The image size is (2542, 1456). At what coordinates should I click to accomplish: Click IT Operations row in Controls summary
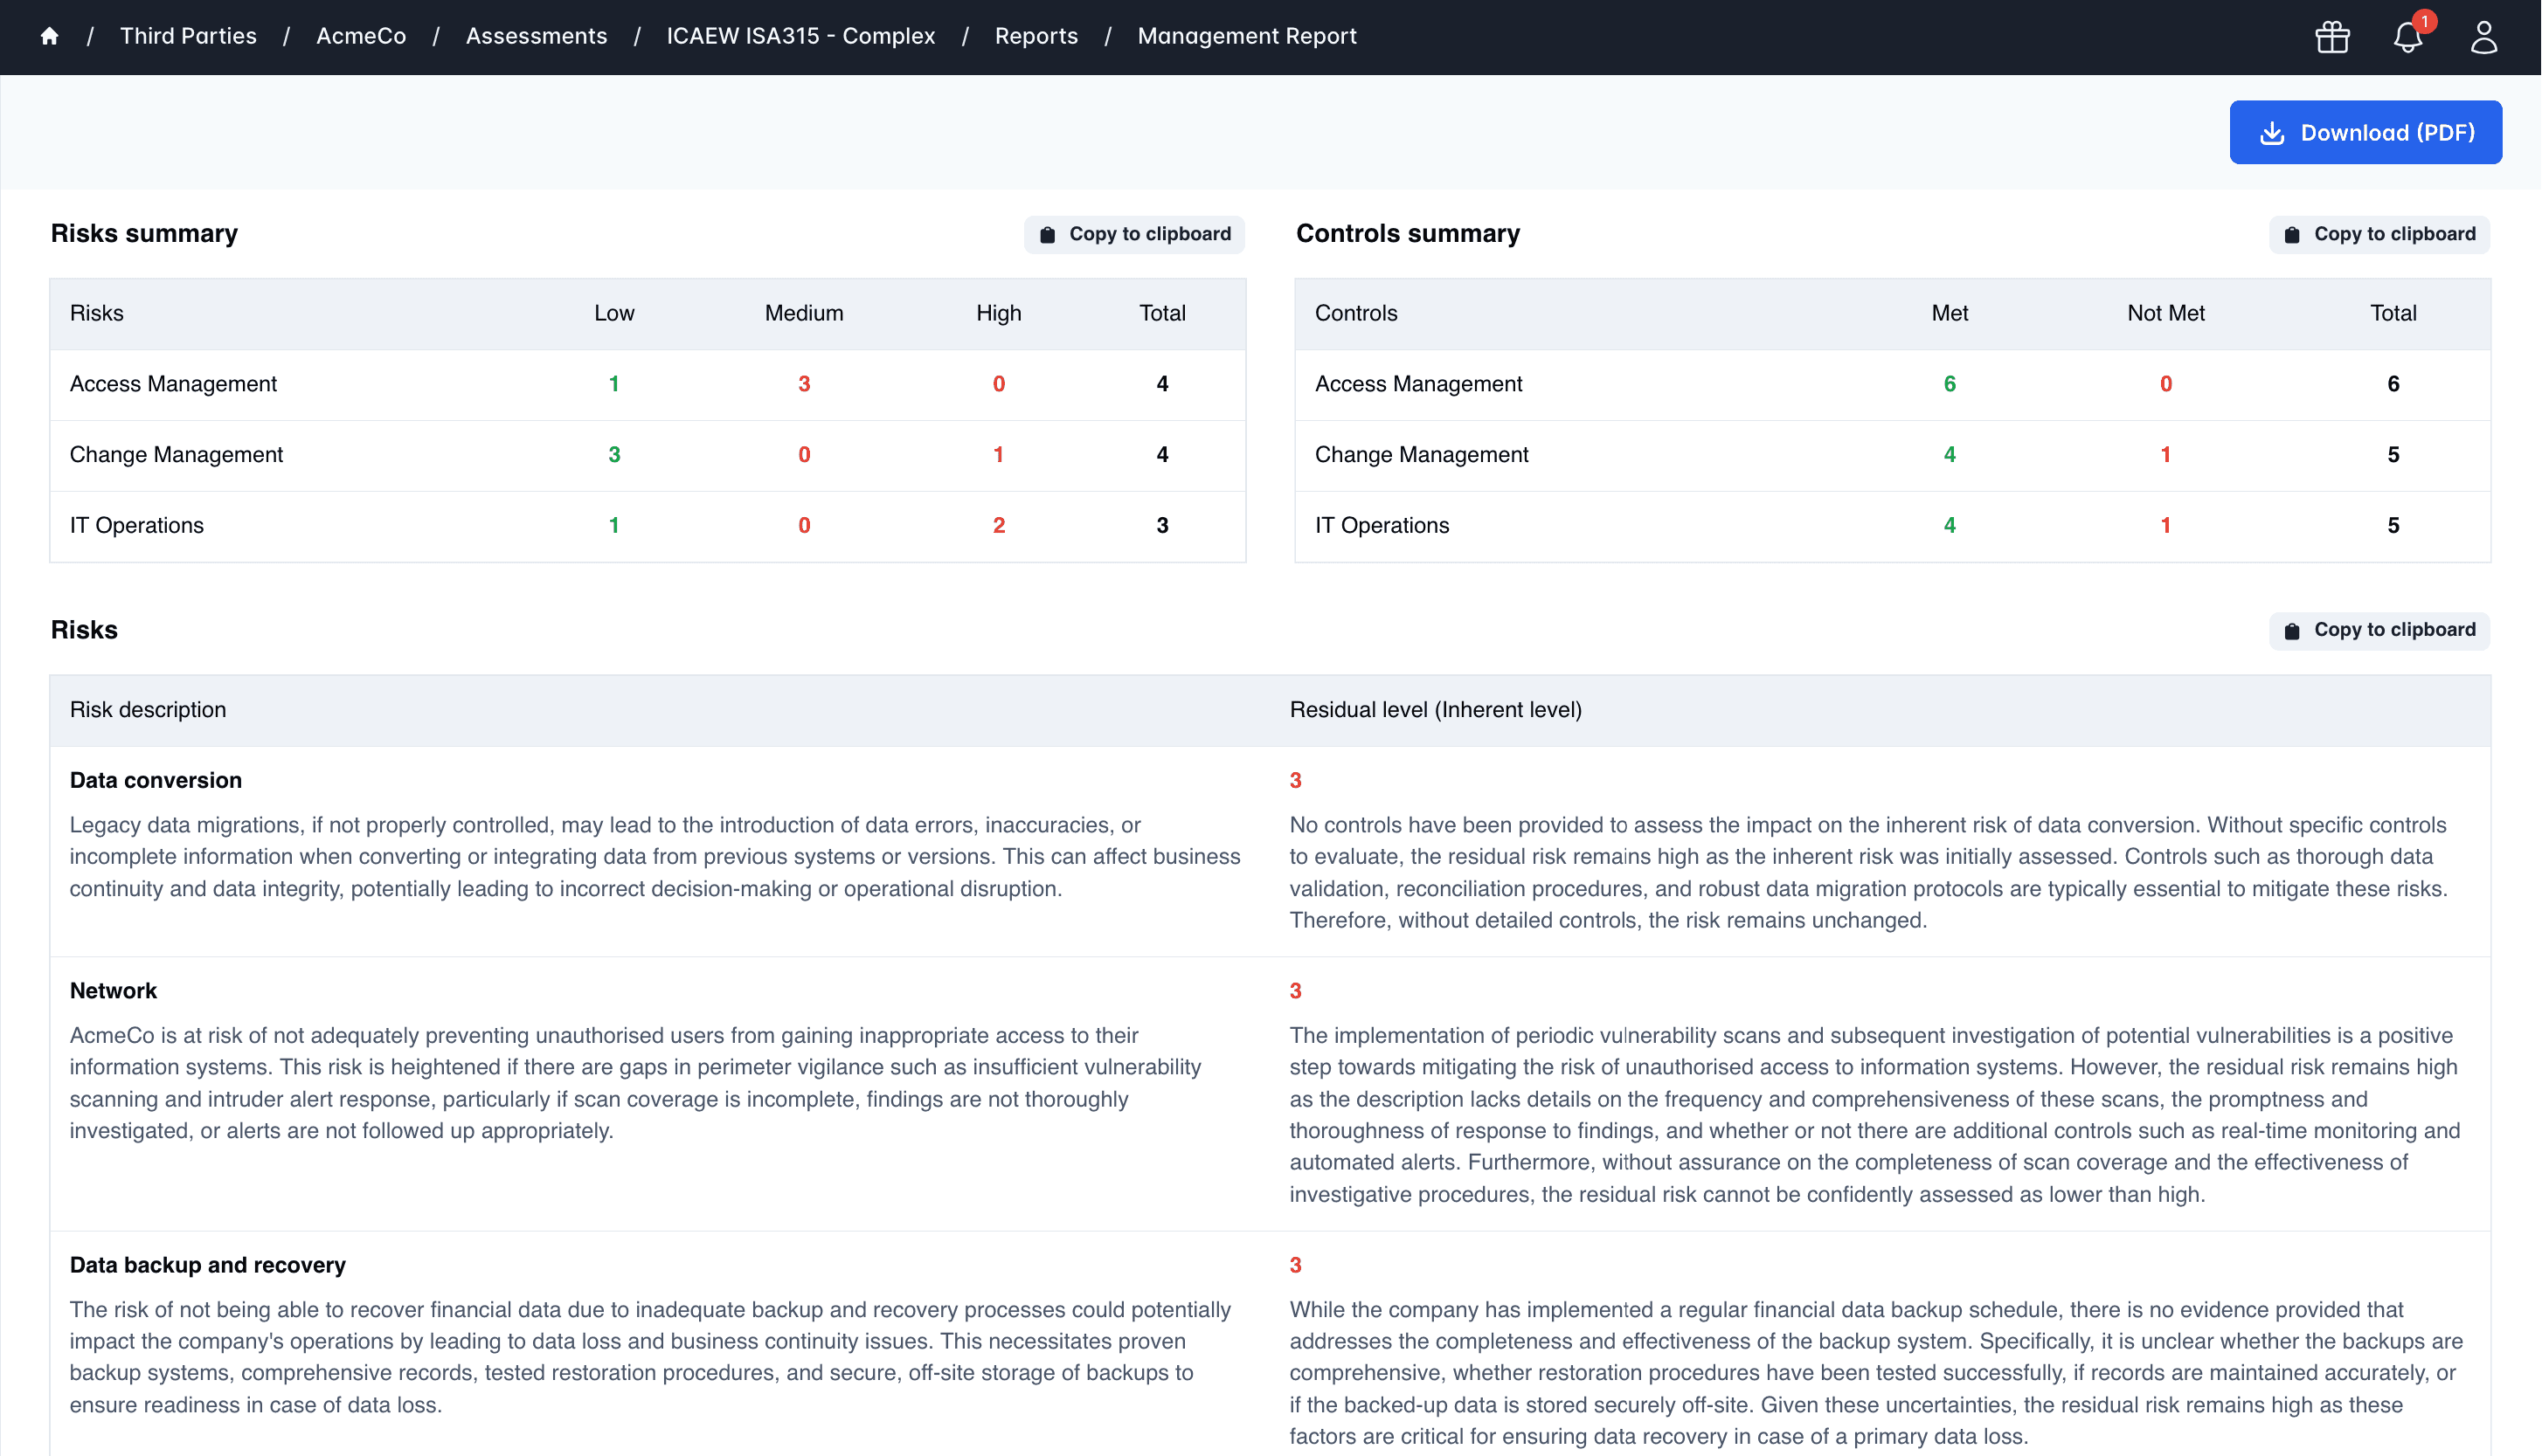coord(1381,525)
